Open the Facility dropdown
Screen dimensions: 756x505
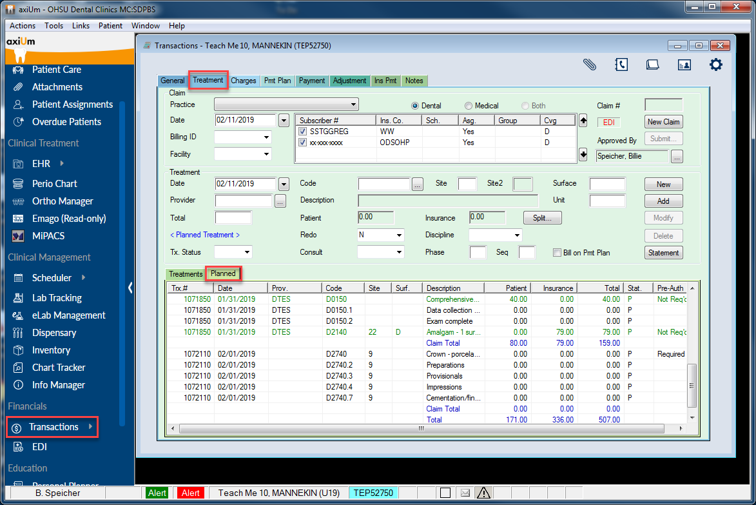pyautogui.click(x=242, y=154)
